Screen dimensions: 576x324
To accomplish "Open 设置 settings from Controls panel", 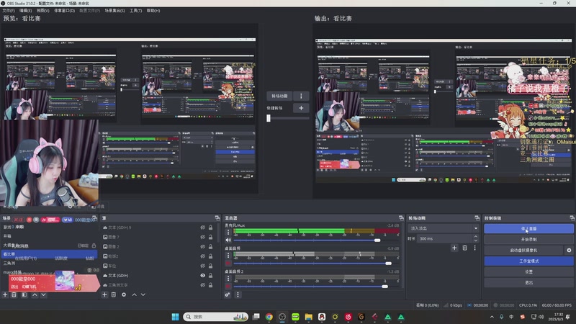I will 528,272.
